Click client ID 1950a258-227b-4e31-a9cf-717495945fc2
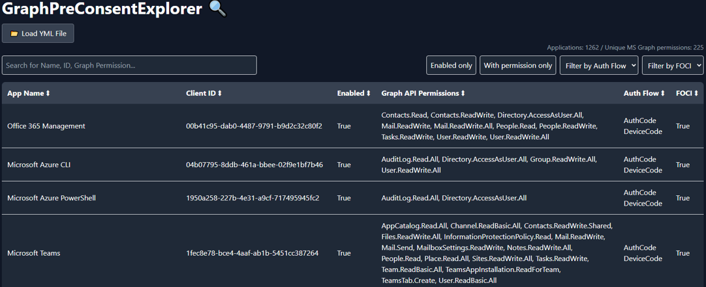 (253, 198)
